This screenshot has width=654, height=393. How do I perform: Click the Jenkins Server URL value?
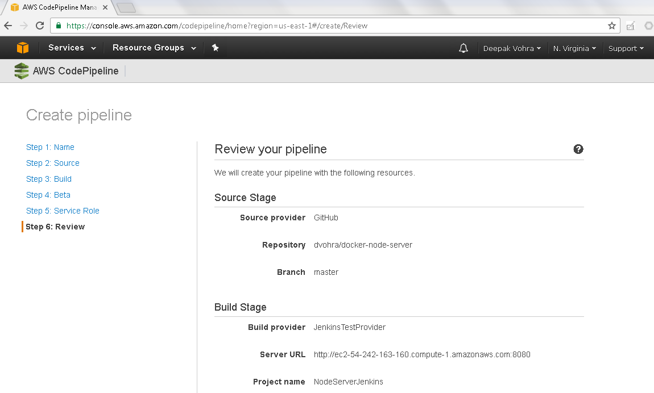tap(422, 355)
